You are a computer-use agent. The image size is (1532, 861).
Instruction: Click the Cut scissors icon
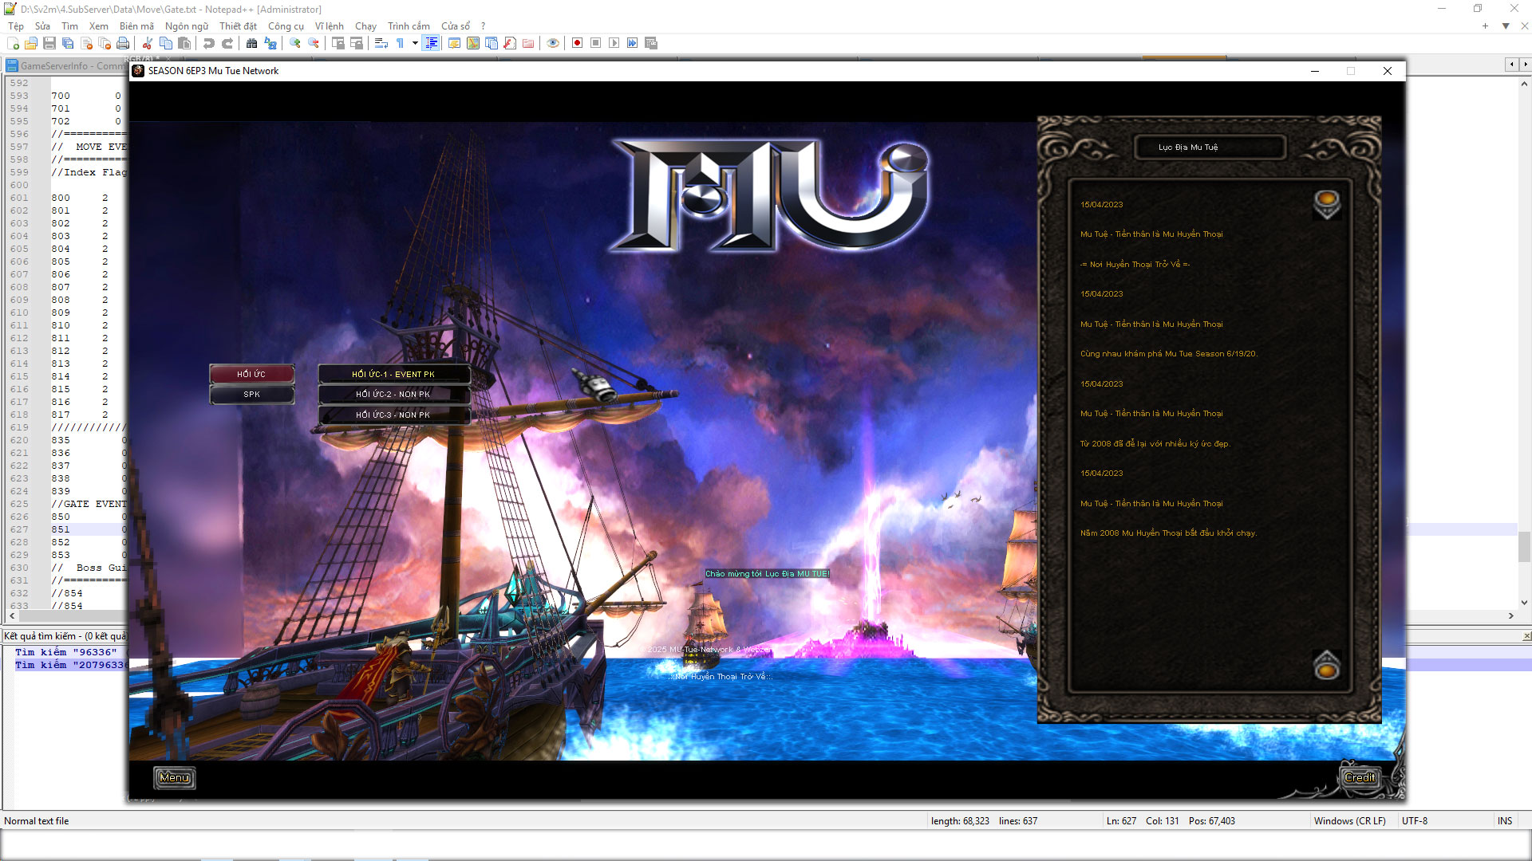(x=148, y=43)
